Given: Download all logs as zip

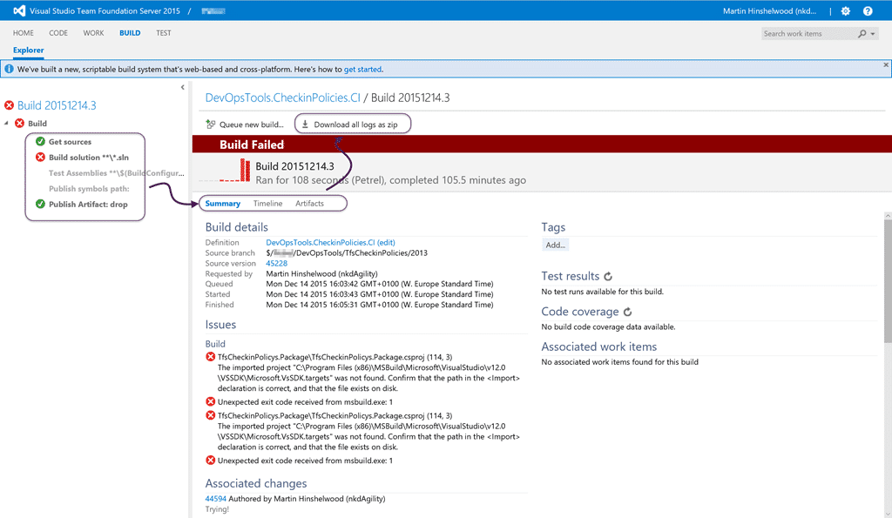Looking at the screenshot, I should click(x=350, y=124).
